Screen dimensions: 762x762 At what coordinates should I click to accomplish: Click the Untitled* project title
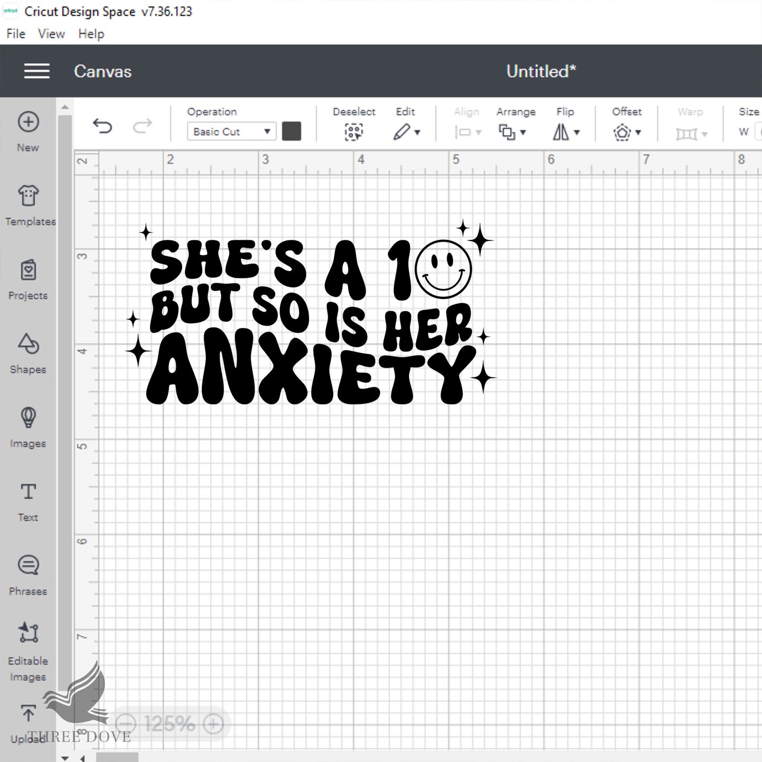tap(541, 71)
